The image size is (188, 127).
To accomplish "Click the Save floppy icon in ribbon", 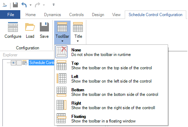I will tap(44, 27).
